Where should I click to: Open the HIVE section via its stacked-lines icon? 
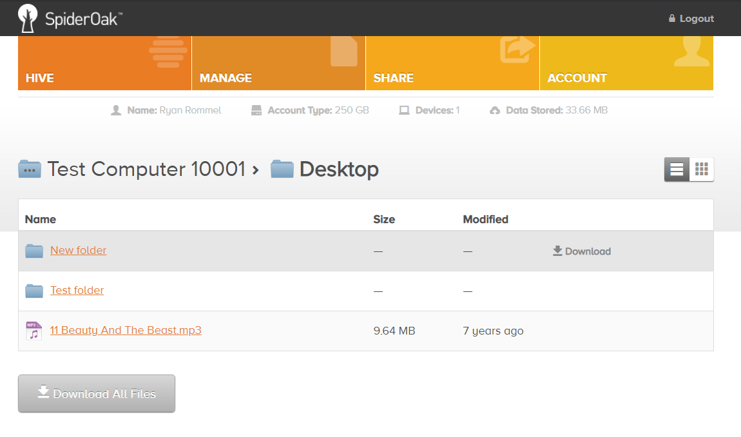tap(167, 52)
